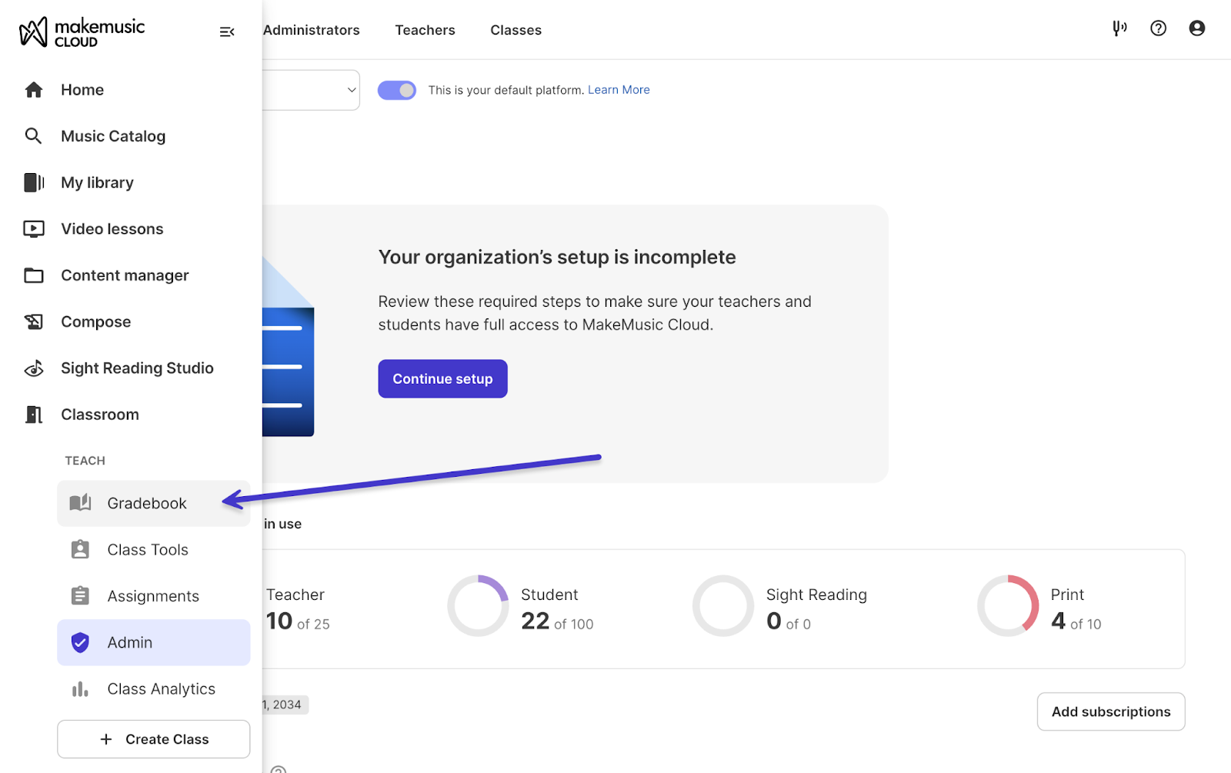Image resolution: width=1231 pixels, height=773 pixels.
Task: Click the Add subscriptions button
Action: (1110, 711)
